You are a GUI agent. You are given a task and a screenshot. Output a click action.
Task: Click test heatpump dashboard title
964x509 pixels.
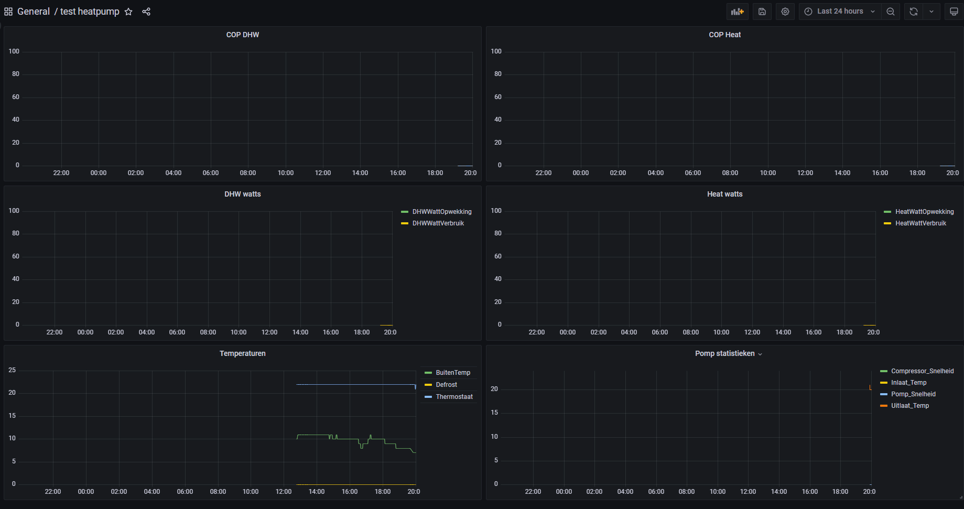pos(89,12)
